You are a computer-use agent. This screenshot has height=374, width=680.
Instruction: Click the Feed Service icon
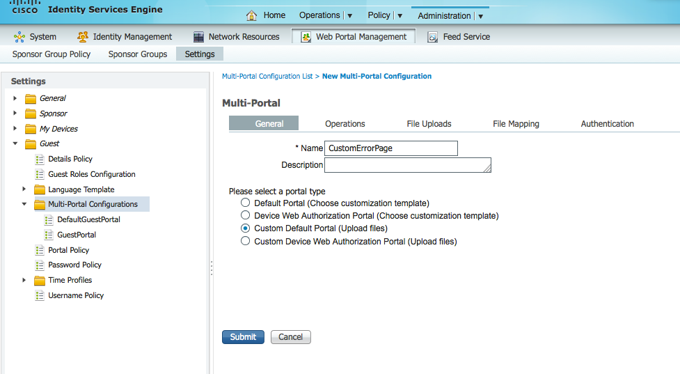(433, 37)
